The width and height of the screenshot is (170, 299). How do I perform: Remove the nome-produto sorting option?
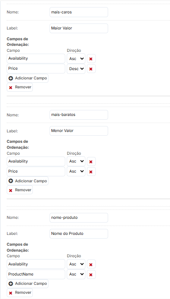tap(20, 293)
